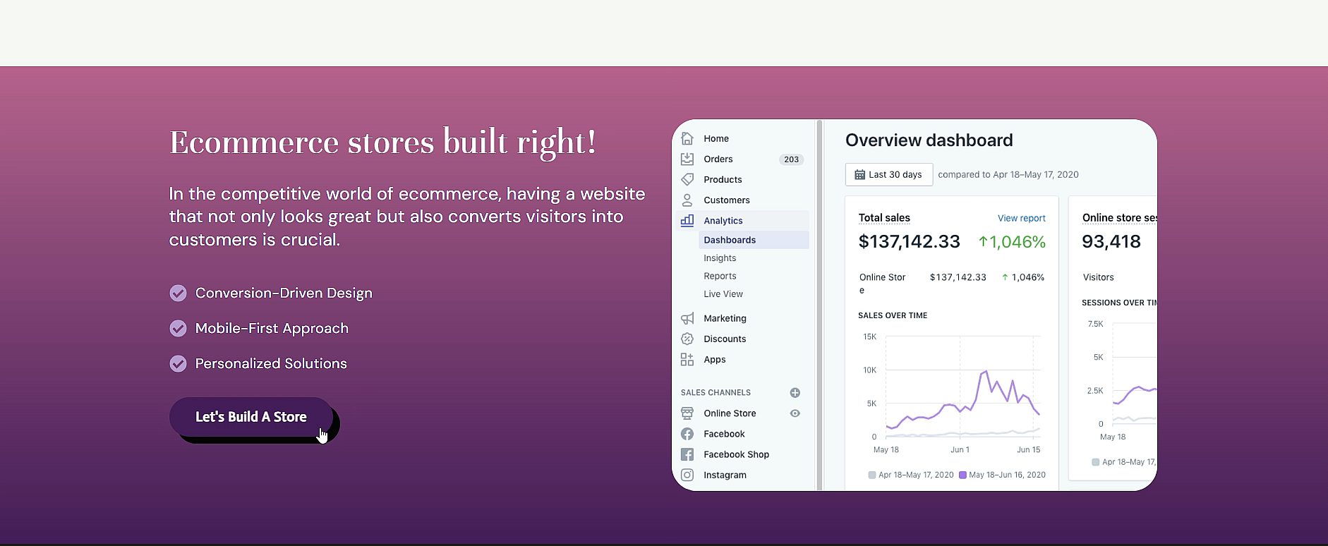The height and width of the screenshot is (546, 1328).
Task: Toggle the Online Store eye icon
Action: click(795, 413)
